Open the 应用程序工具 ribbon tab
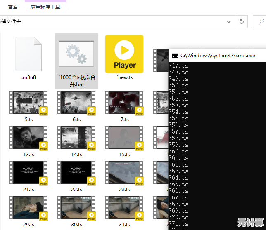This screenshot has height=230, width=266. coord(45,7)
